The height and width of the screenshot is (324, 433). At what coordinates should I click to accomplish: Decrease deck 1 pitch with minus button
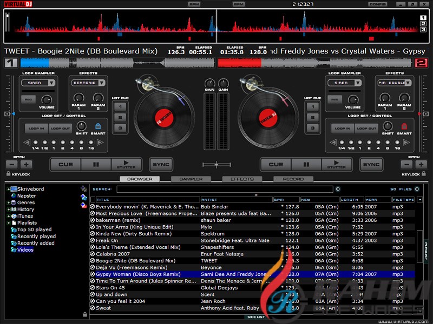[12, 165]
